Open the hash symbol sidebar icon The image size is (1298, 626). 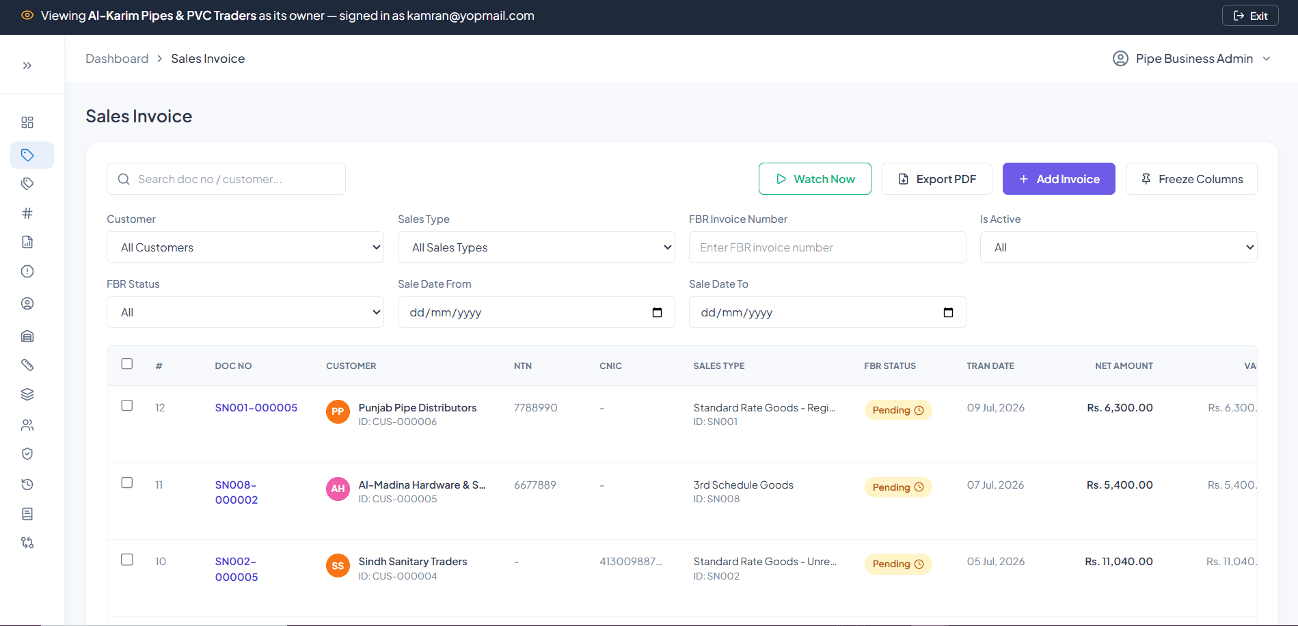pos(27,213)
